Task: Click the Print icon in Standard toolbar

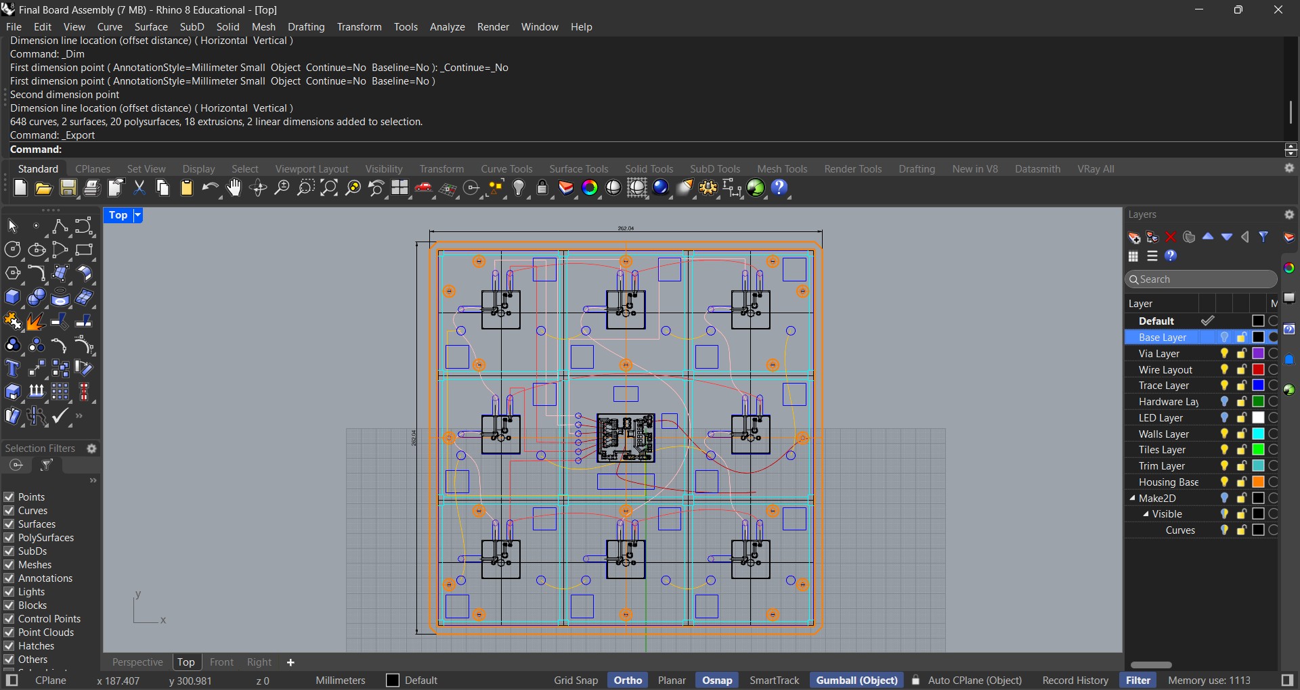Action: coord(92,188)
